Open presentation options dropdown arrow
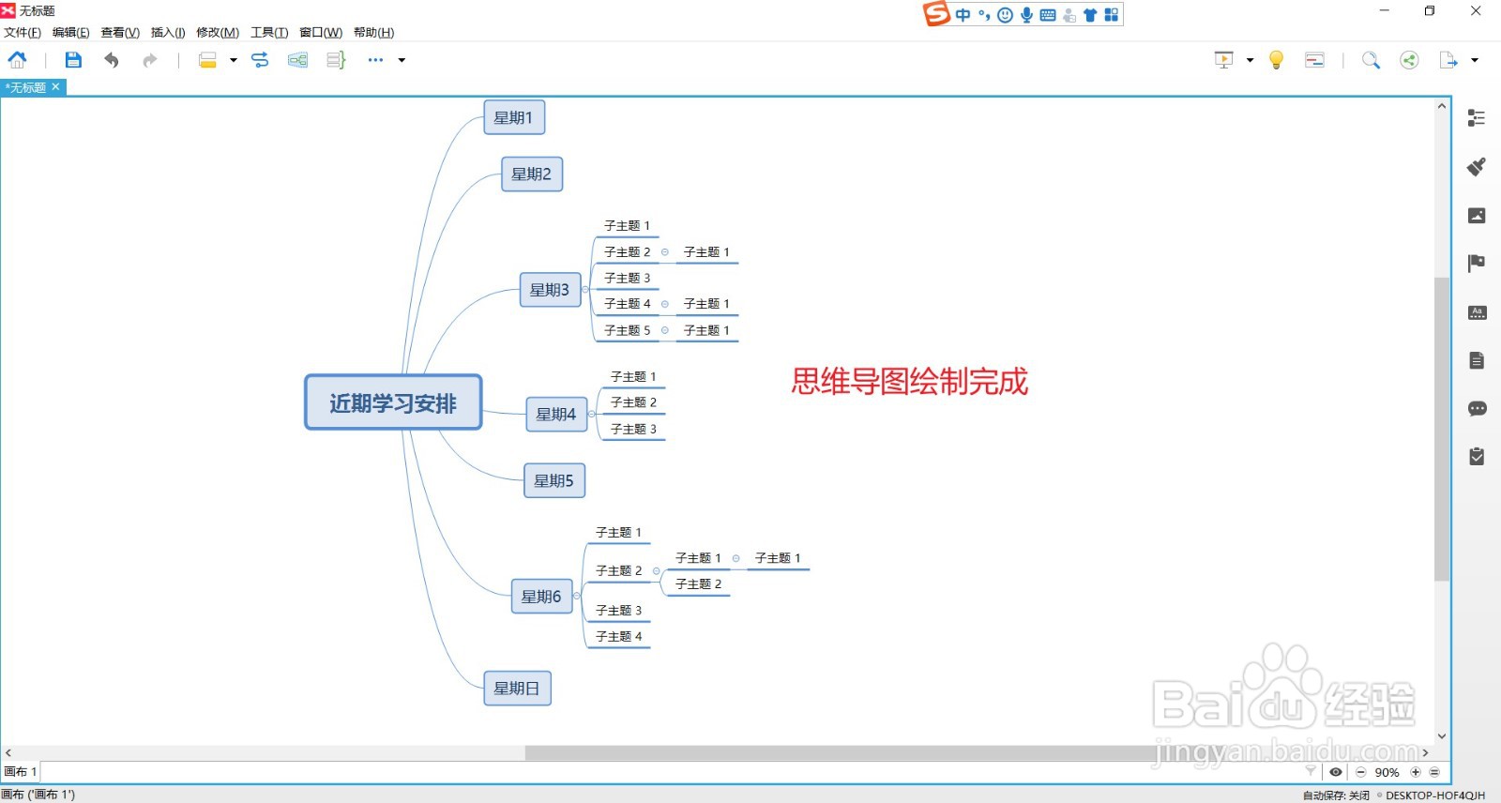Screen dimensions: 1501x803 click(1250, 60)
